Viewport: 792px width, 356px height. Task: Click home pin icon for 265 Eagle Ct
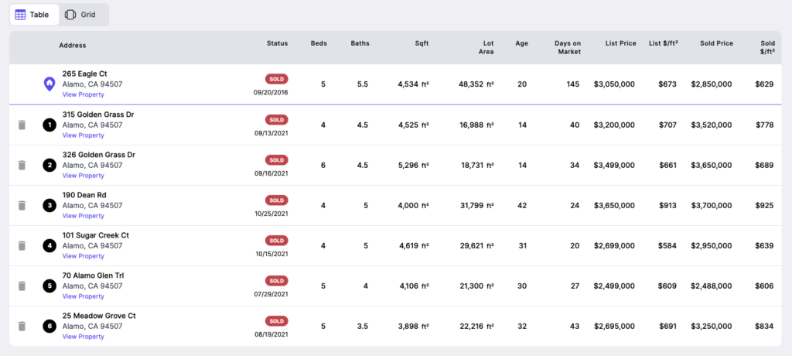click(x=49, y=84)
